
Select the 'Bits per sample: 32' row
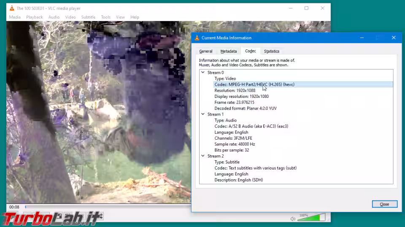(232, 150)
